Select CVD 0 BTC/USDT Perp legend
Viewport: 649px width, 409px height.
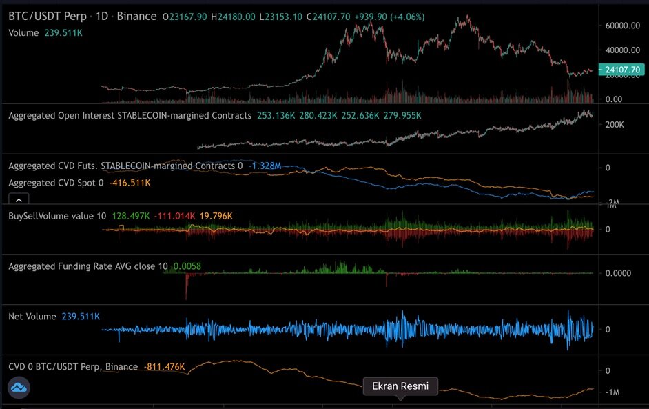pos(72,367)
